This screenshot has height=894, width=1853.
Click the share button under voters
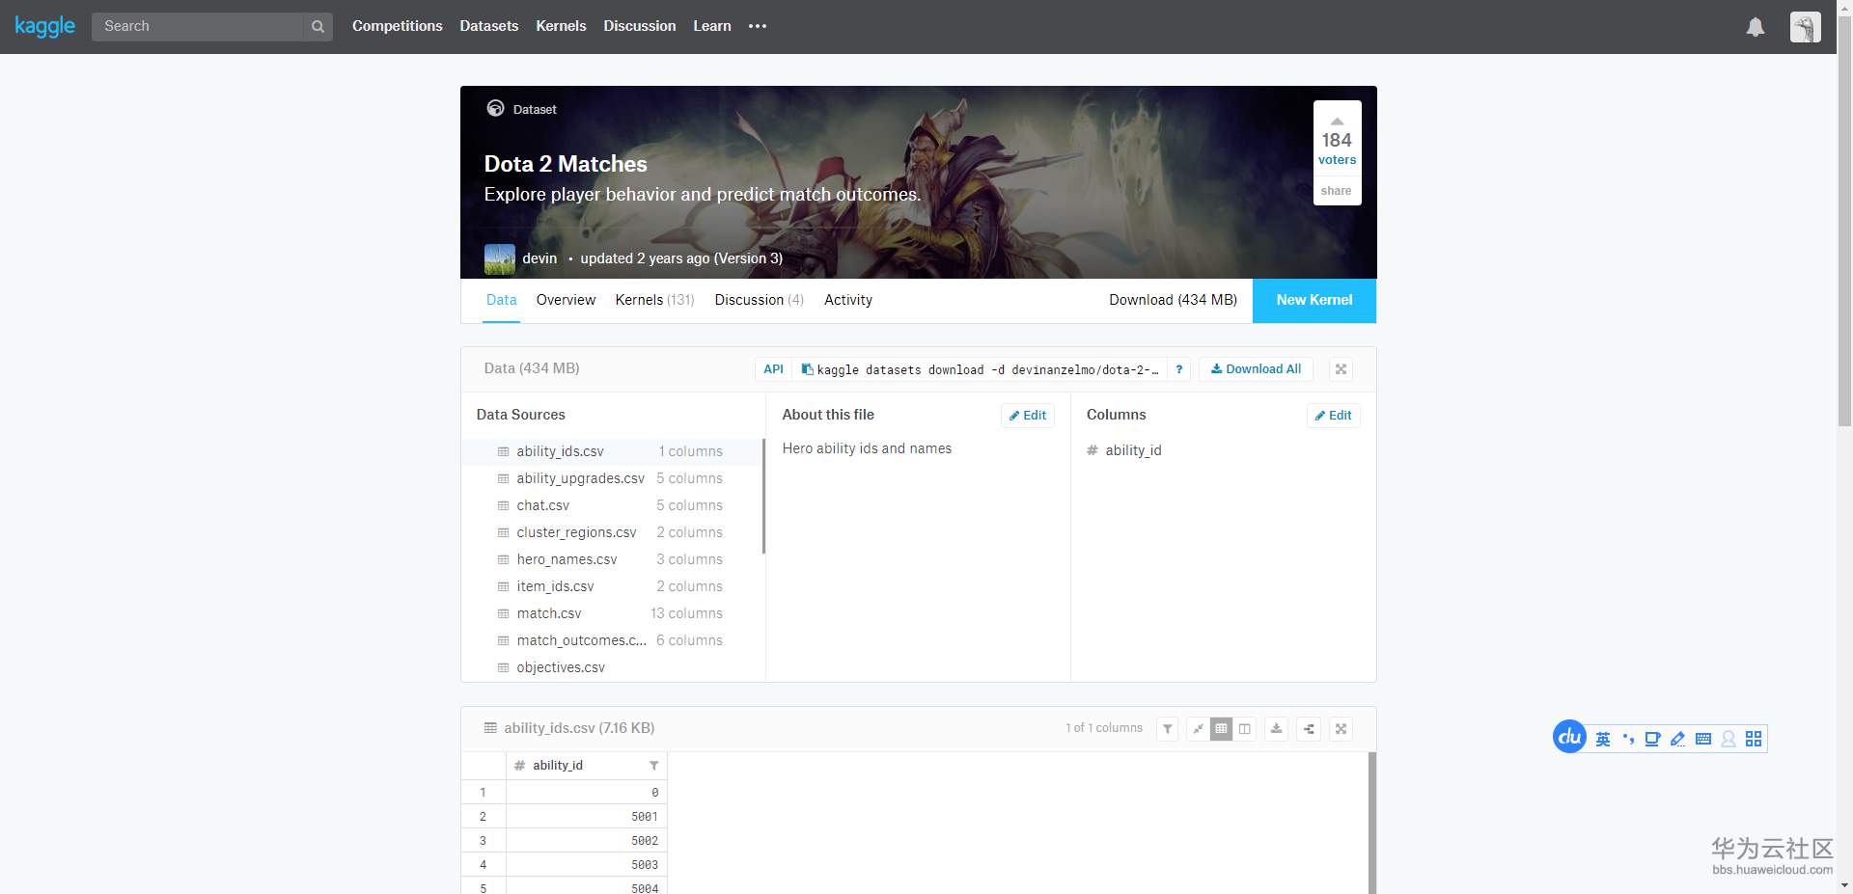point(1337,191)
